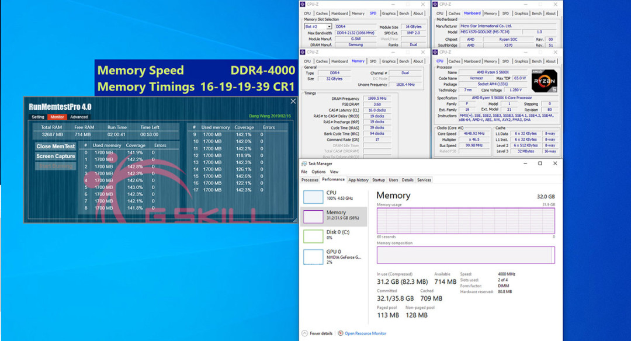This screenshot has height=341, width=631.
Task: Close the RunMemtestPro window
Action: tap(293, 102)
